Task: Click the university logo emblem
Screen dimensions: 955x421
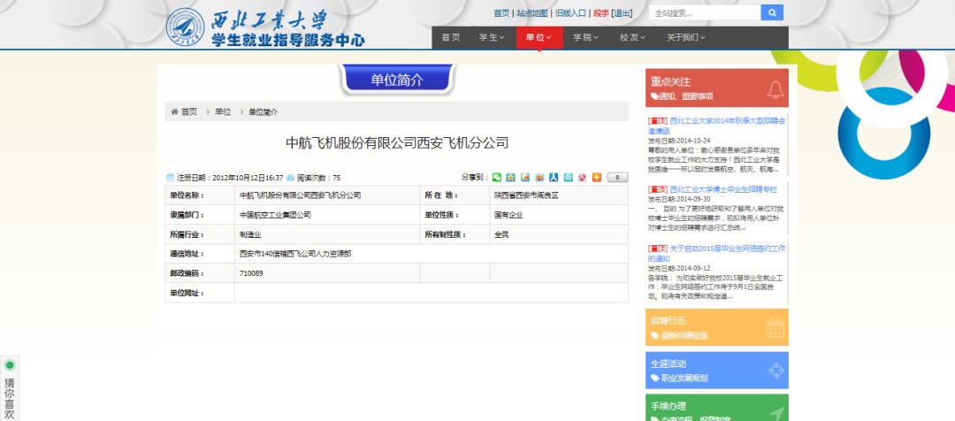Action: point(185,27)
